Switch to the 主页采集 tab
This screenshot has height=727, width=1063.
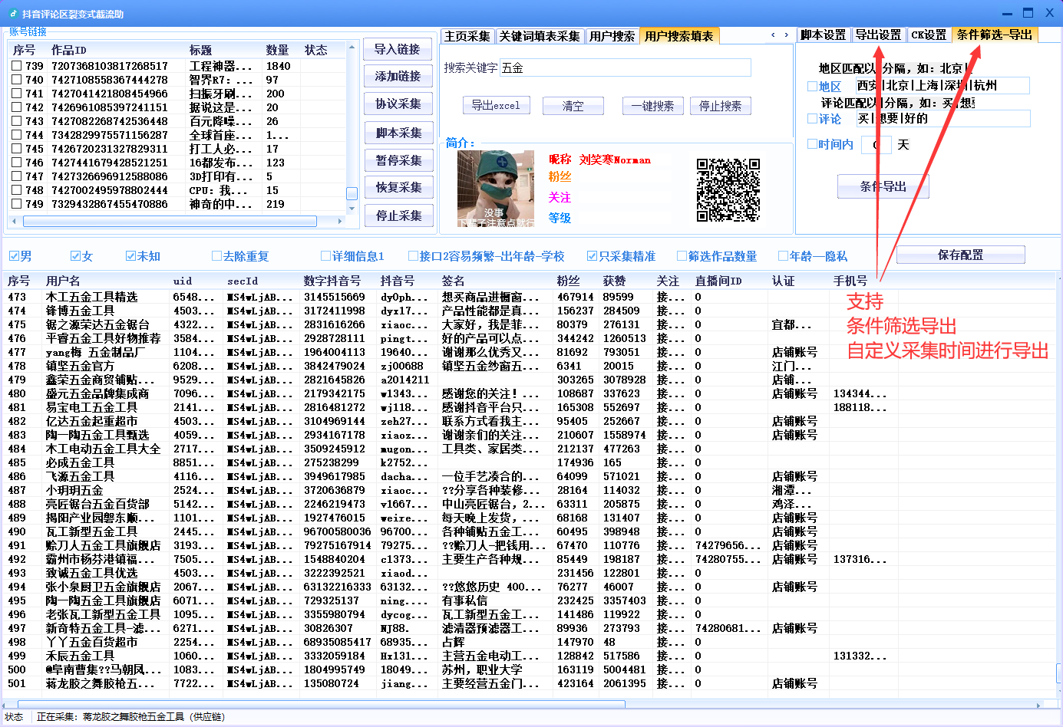point(467,35)
